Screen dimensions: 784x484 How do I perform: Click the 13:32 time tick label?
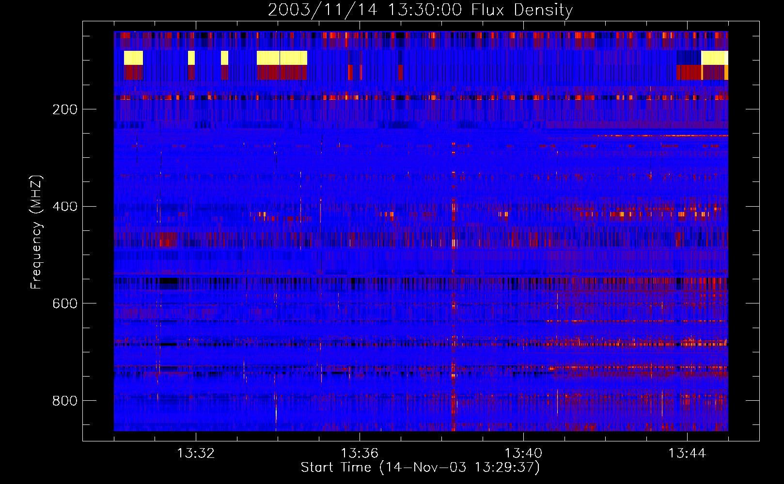click(x=196, y=454)
